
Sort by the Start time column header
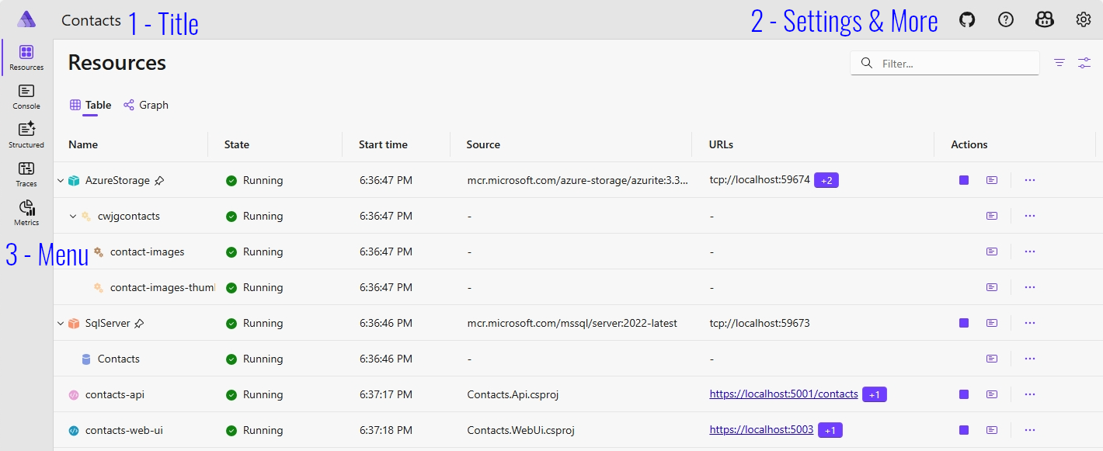coord(383,144)
